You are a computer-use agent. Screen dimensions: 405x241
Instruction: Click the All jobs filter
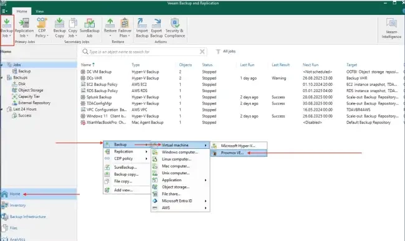(226, 52)
